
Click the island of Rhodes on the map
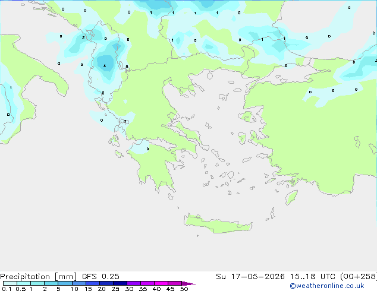pyautogui.click(x=291, y=197)
